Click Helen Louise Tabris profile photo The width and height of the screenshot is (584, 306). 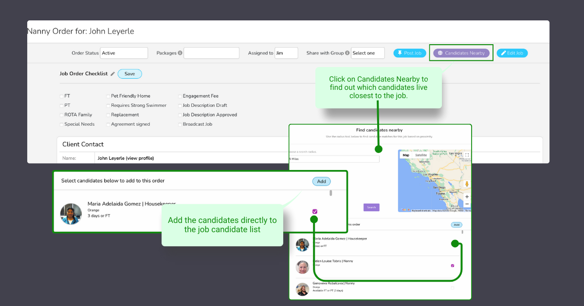pos(302,267)
